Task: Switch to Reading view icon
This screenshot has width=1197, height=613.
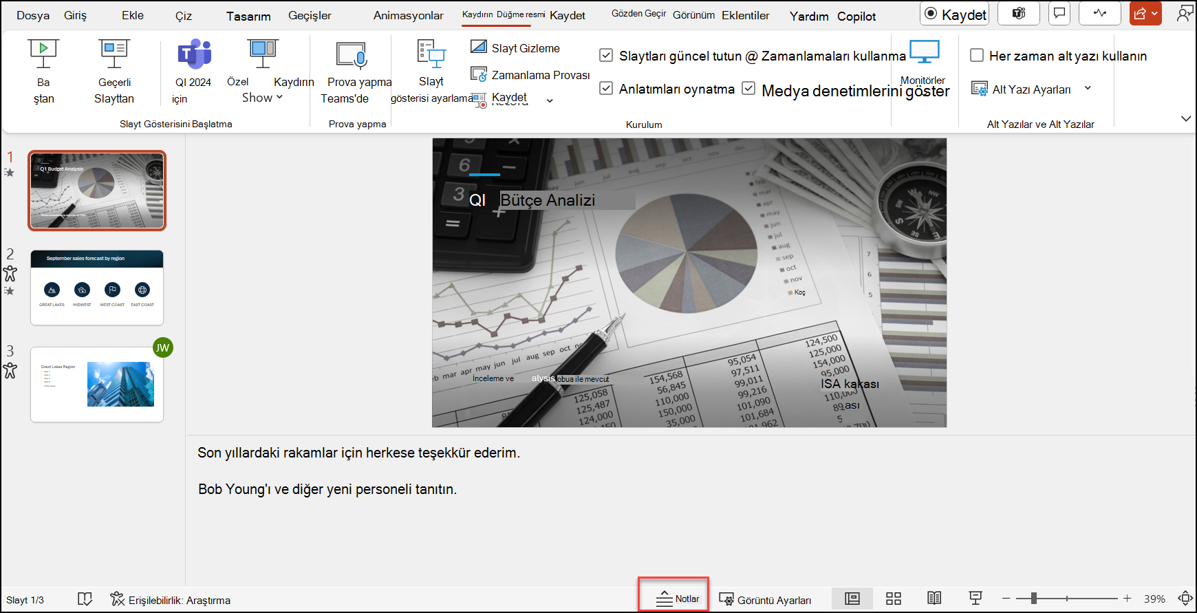Action: (x=934, y=599)
